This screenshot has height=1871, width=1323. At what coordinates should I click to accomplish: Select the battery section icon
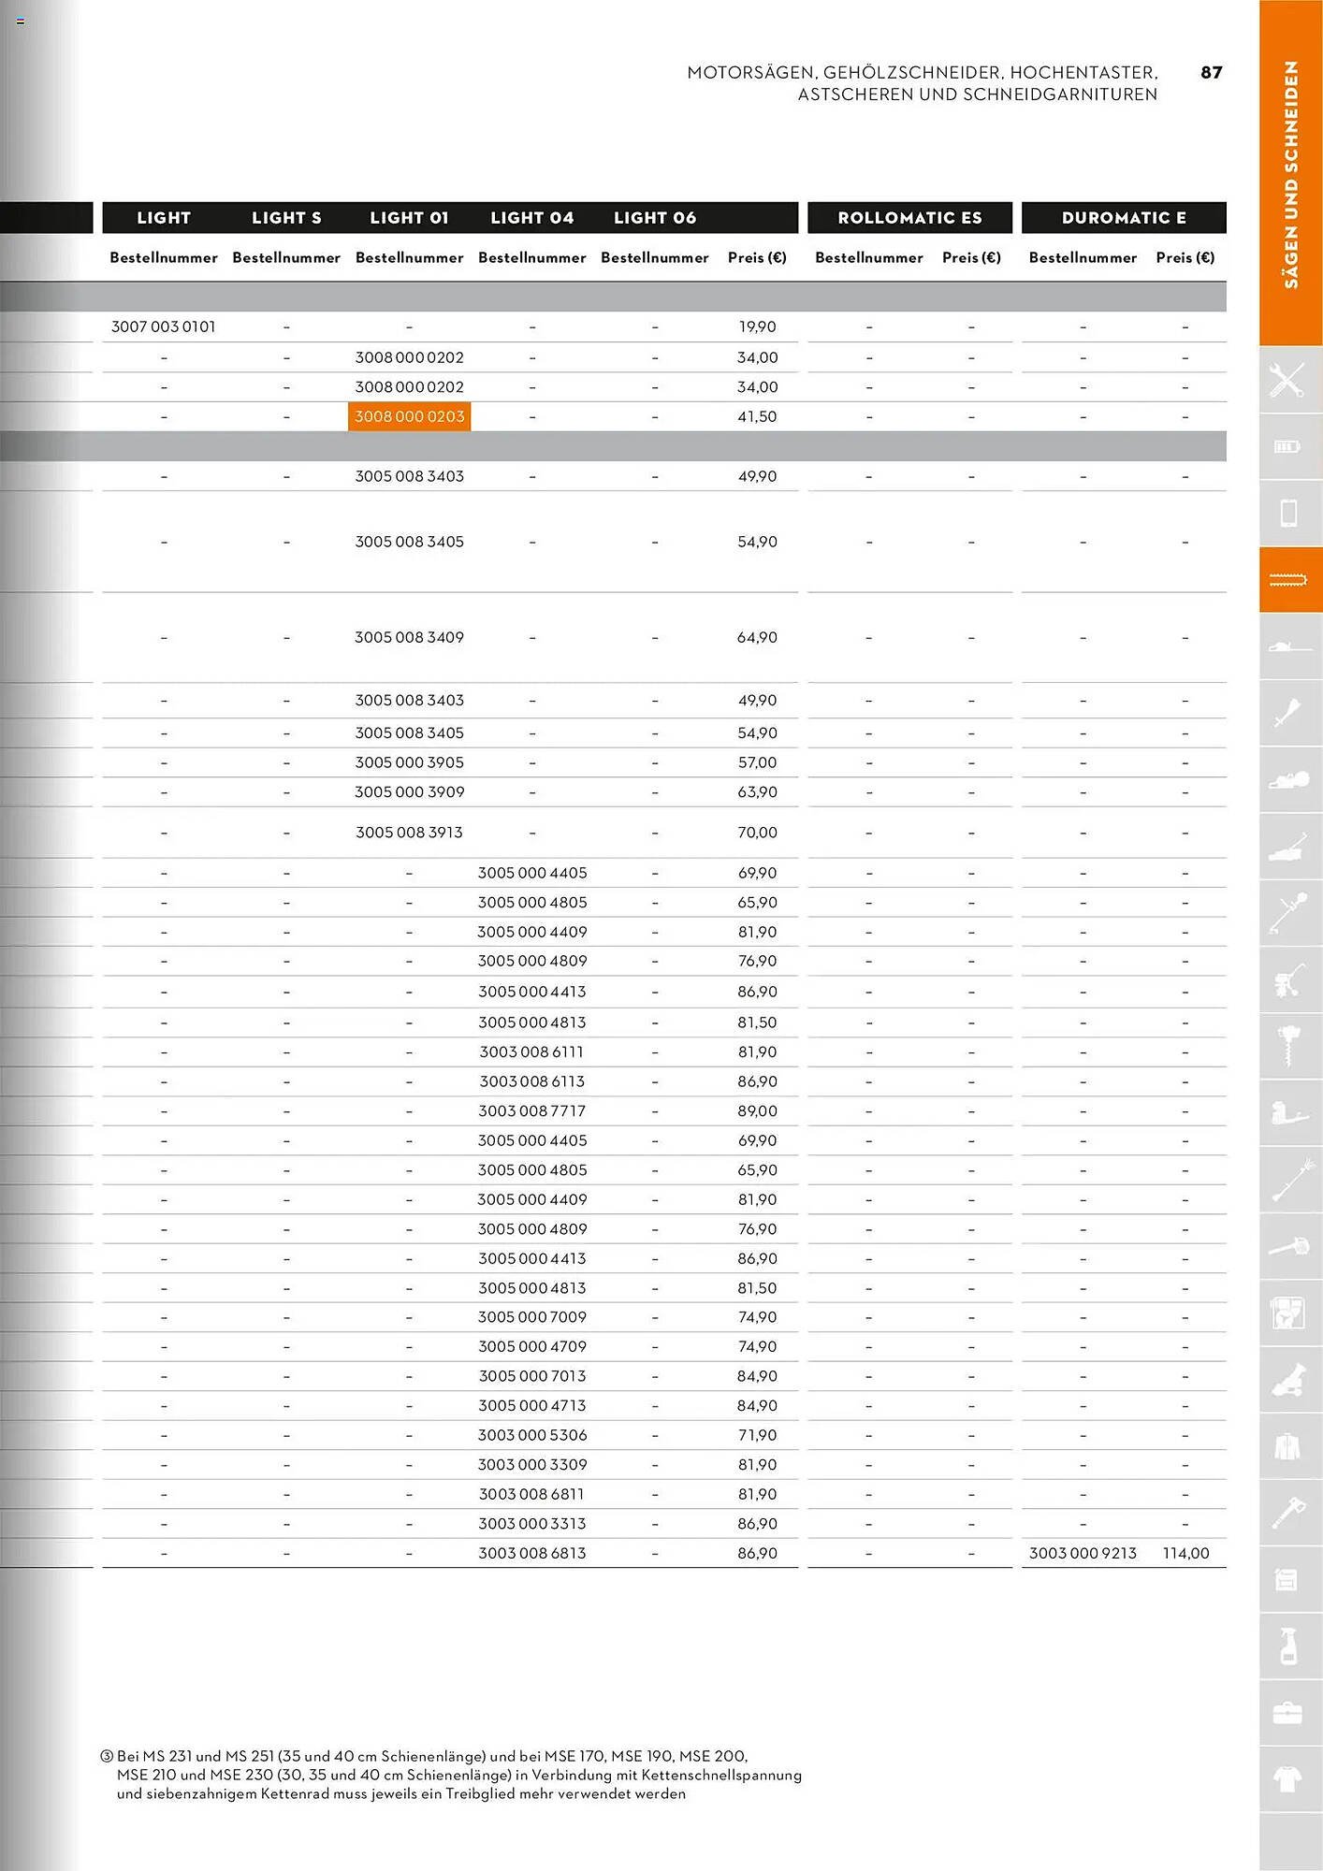click(x=1290, y=446)
